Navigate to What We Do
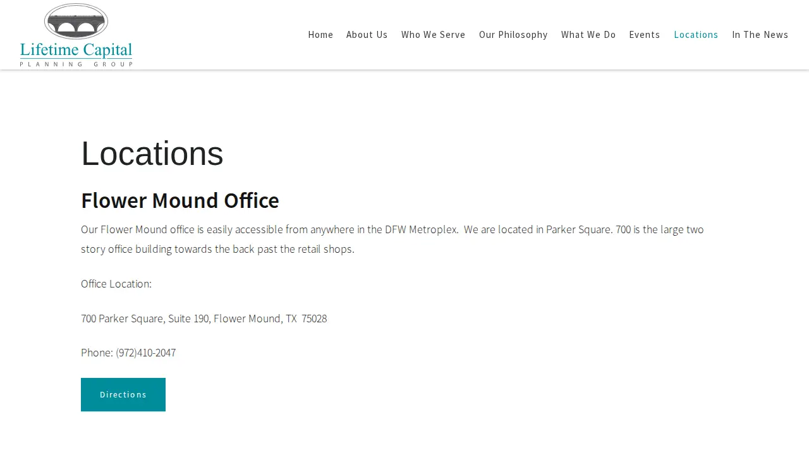The height and width of the screenshot is (455, 809). [x=588, y=35]
